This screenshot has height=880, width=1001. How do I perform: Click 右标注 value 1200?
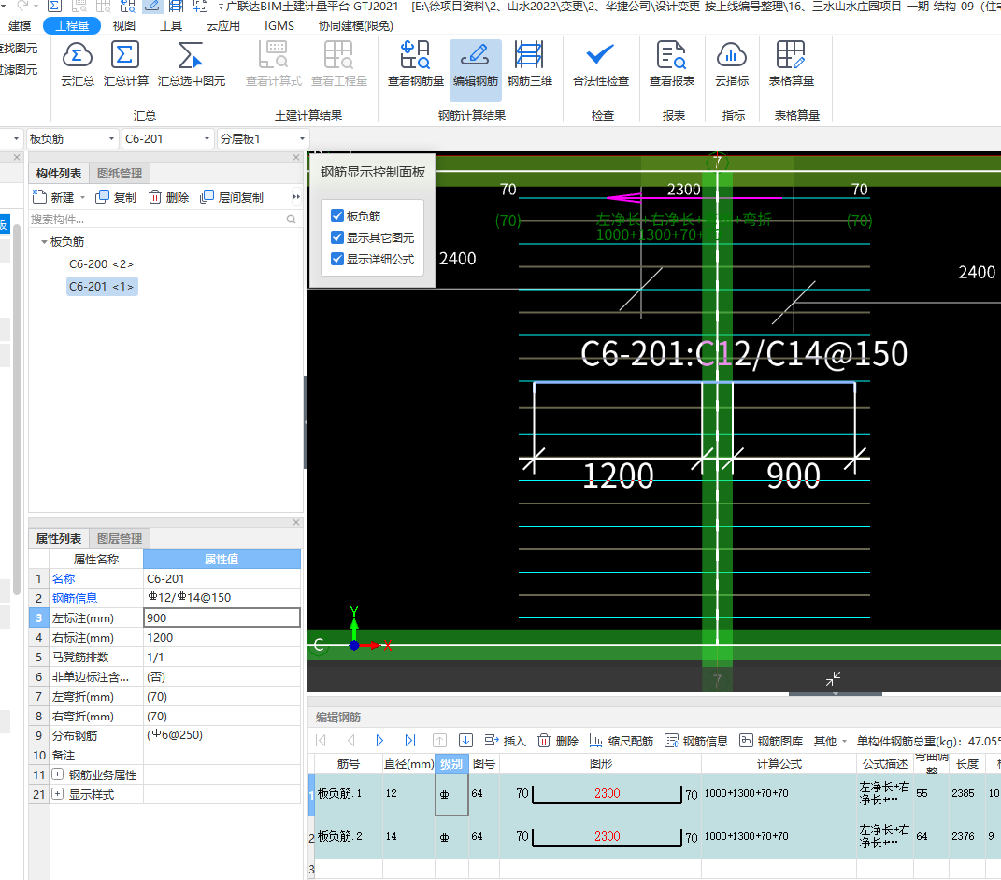(222, 637)
